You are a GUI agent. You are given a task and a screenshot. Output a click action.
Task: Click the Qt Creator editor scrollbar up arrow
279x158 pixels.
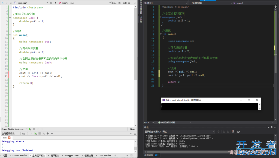pyautogui.click(x=135, y=7)
